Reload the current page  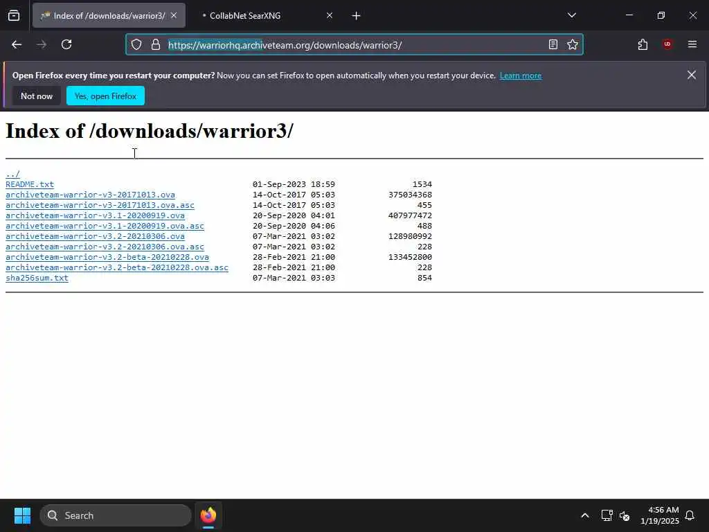[66, 44]
